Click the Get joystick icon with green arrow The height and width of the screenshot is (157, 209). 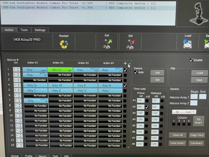(107, 44)
